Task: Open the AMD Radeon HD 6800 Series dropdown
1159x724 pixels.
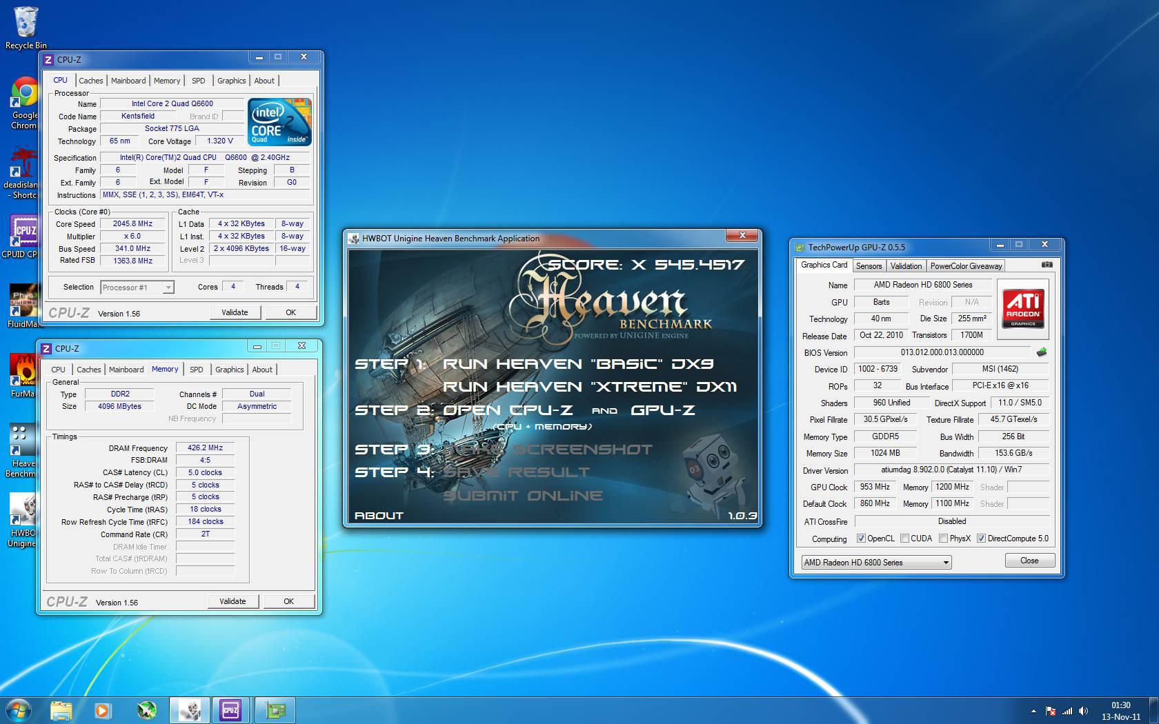Action: click(x=876, y=563)
